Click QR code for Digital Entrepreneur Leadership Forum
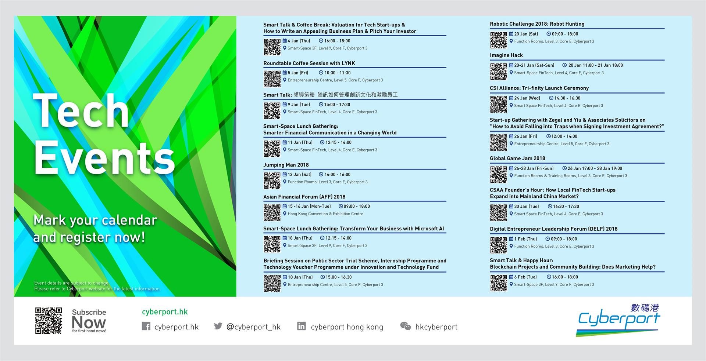Screen dimensions: 706x361 click(499, 245)
